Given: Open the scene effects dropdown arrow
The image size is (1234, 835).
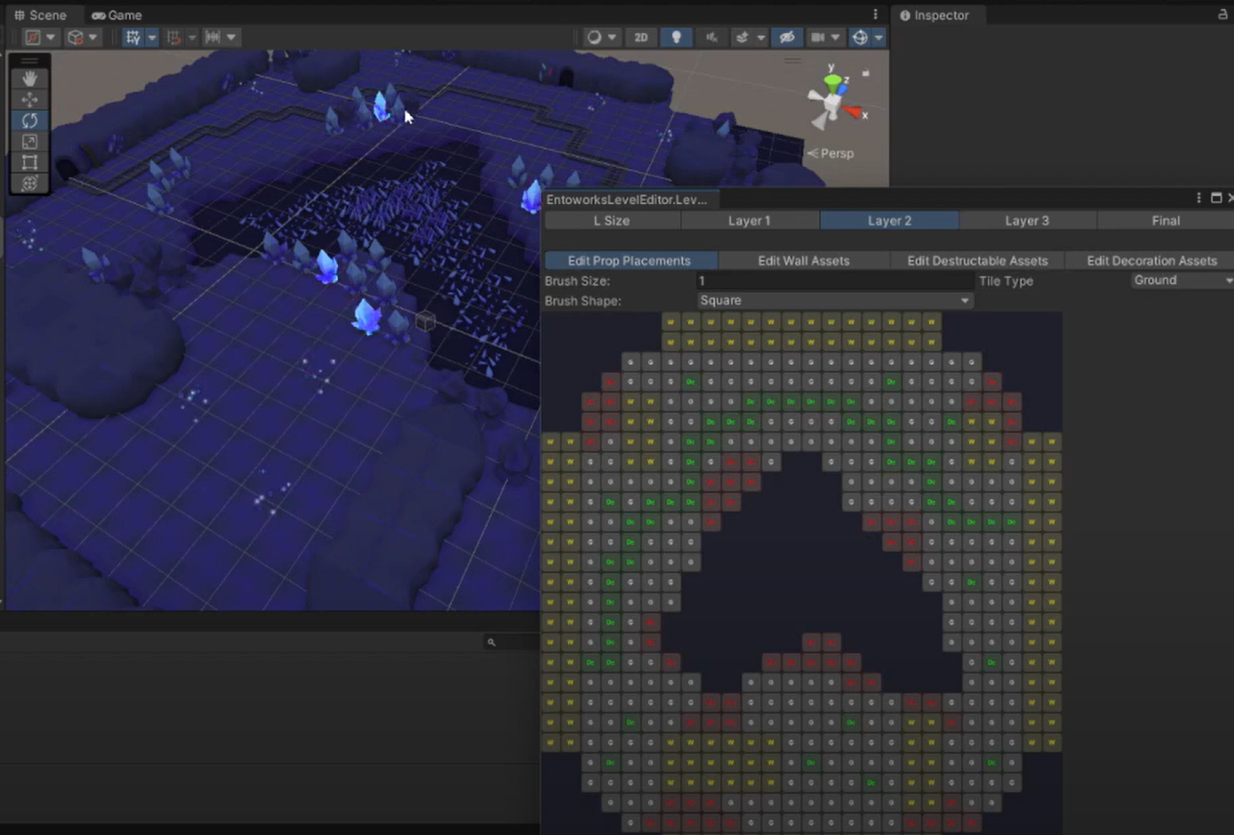Looking at the screenshot, I should pyautogui.click(x=761, y=37).
